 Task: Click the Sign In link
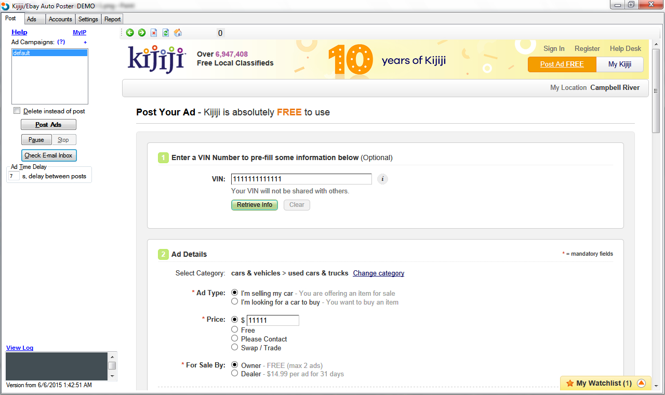click(554, 48)
